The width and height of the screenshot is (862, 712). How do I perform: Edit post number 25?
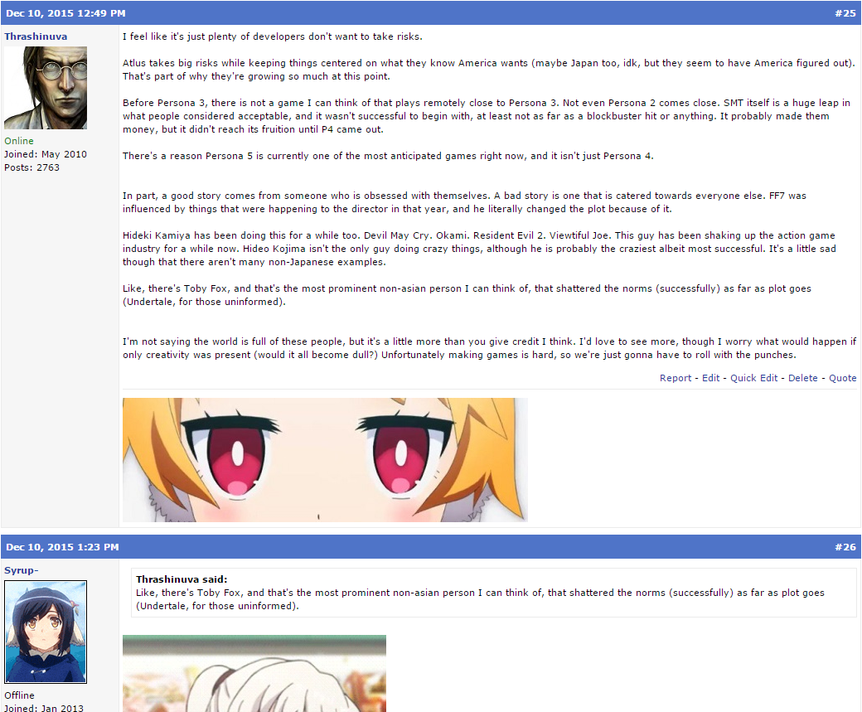[710, 378]
